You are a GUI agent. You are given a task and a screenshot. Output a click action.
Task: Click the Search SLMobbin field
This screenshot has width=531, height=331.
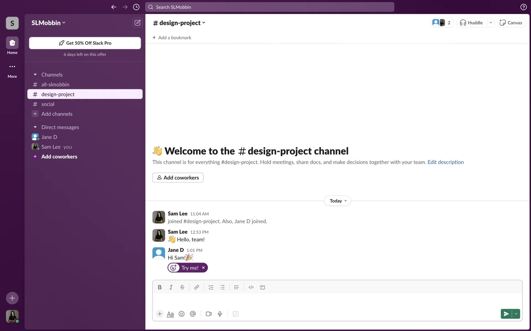point(270,7)
